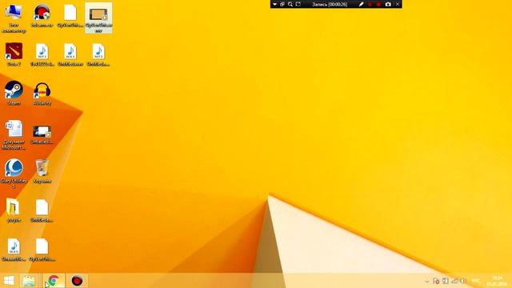Stop the recording with the red stop button
The height and width of the screenshot is (288, 512).
tap(378, 4)
